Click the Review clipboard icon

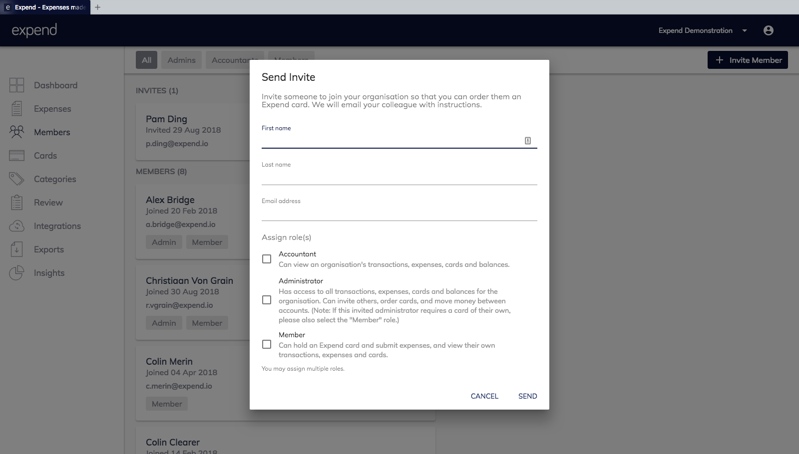(16, 203)
